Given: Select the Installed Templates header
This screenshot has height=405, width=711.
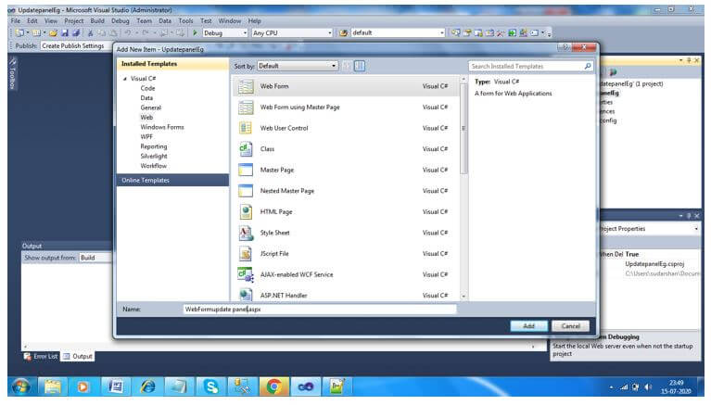Looking at the screenshot, I should pyautogui.click(x=172, y=64).
